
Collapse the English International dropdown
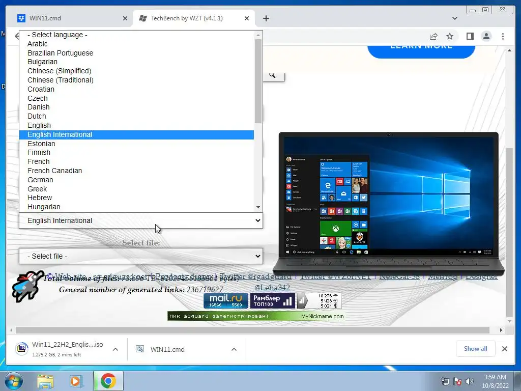click(x=141, y=220)
